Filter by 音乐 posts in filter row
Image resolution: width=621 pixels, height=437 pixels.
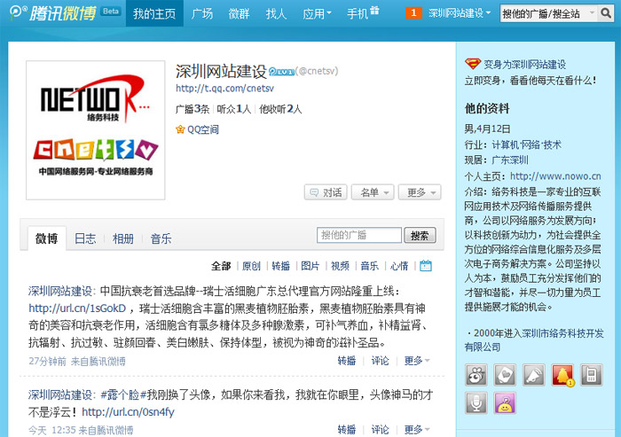[370, 266]
